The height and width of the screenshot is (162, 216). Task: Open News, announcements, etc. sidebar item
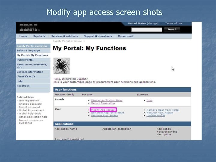33,66
